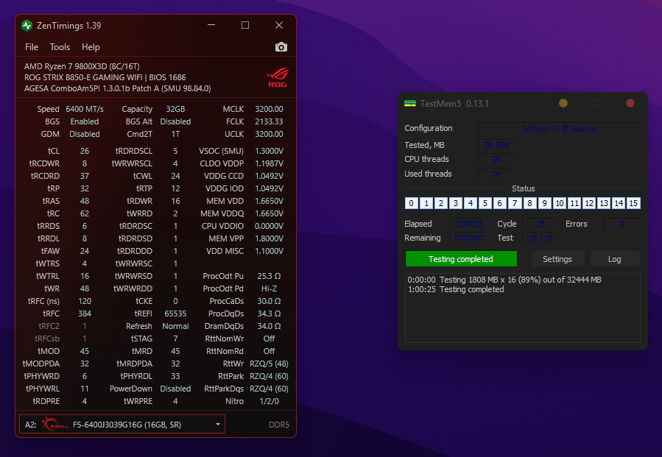662x457 pixels.
Task: Click the ProcOdt Pu 25.3 Ω value
Action: click(x=269, y=276)
